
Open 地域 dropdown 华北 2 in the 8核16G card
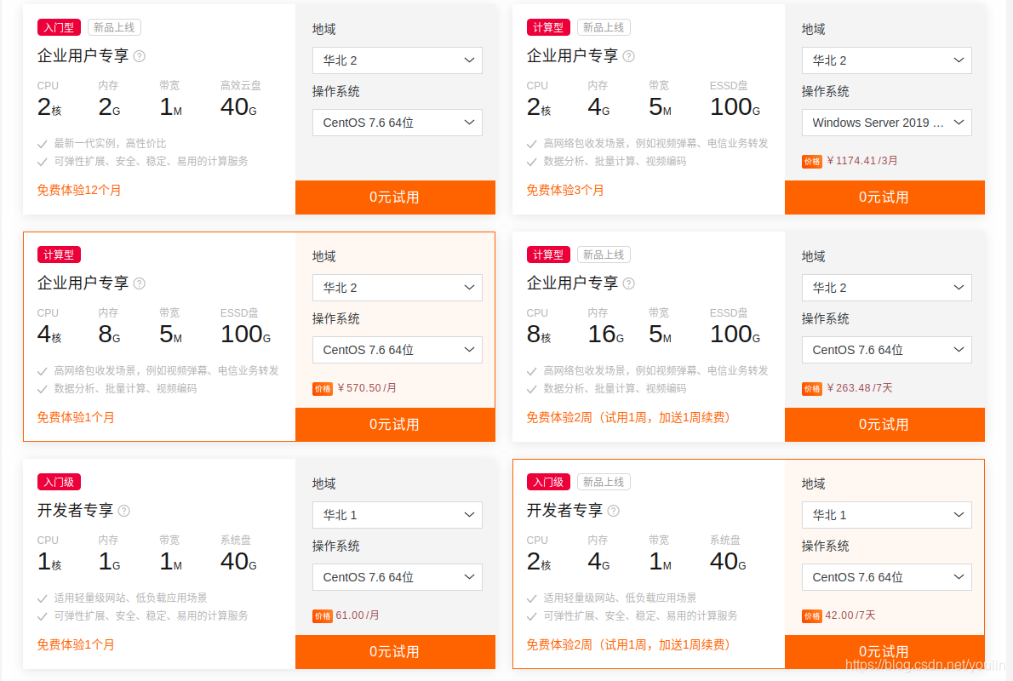[886, 288]
